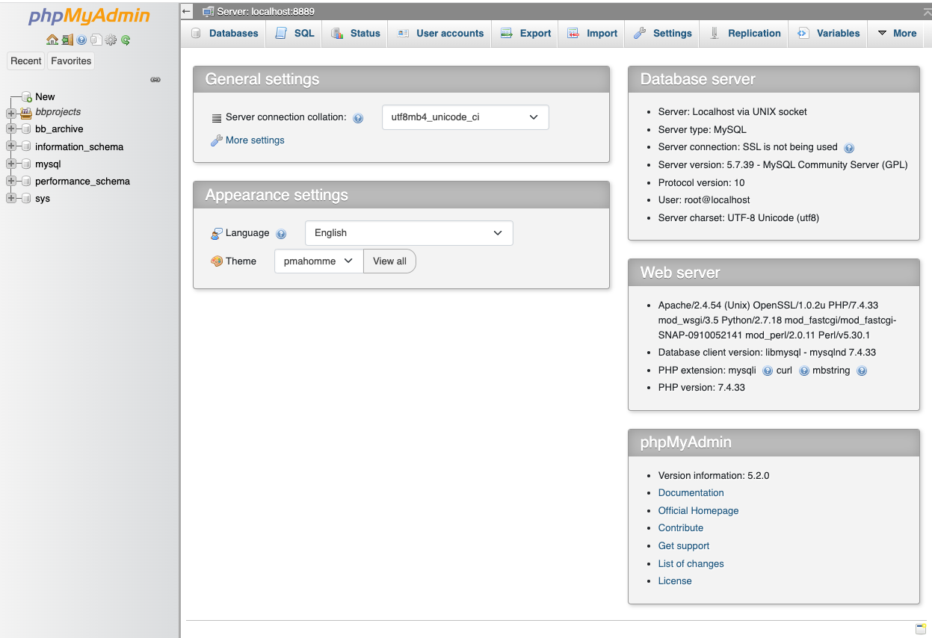The image size is (932, 638).
Task: Click Server: localhost:8889 breadcrumb link
Action: click(265, 11)
